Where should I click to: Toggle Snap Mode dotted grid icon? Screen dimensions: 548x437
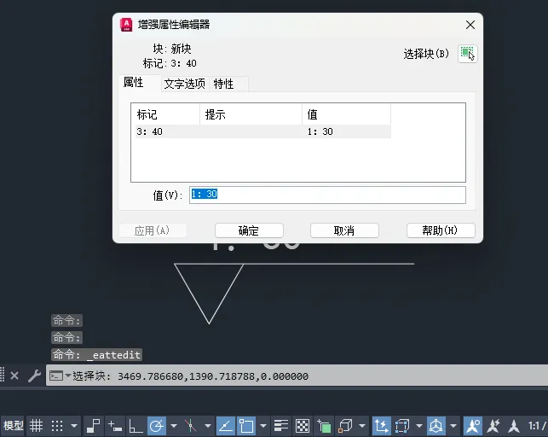pyautogui.click(x=57, y=426)
